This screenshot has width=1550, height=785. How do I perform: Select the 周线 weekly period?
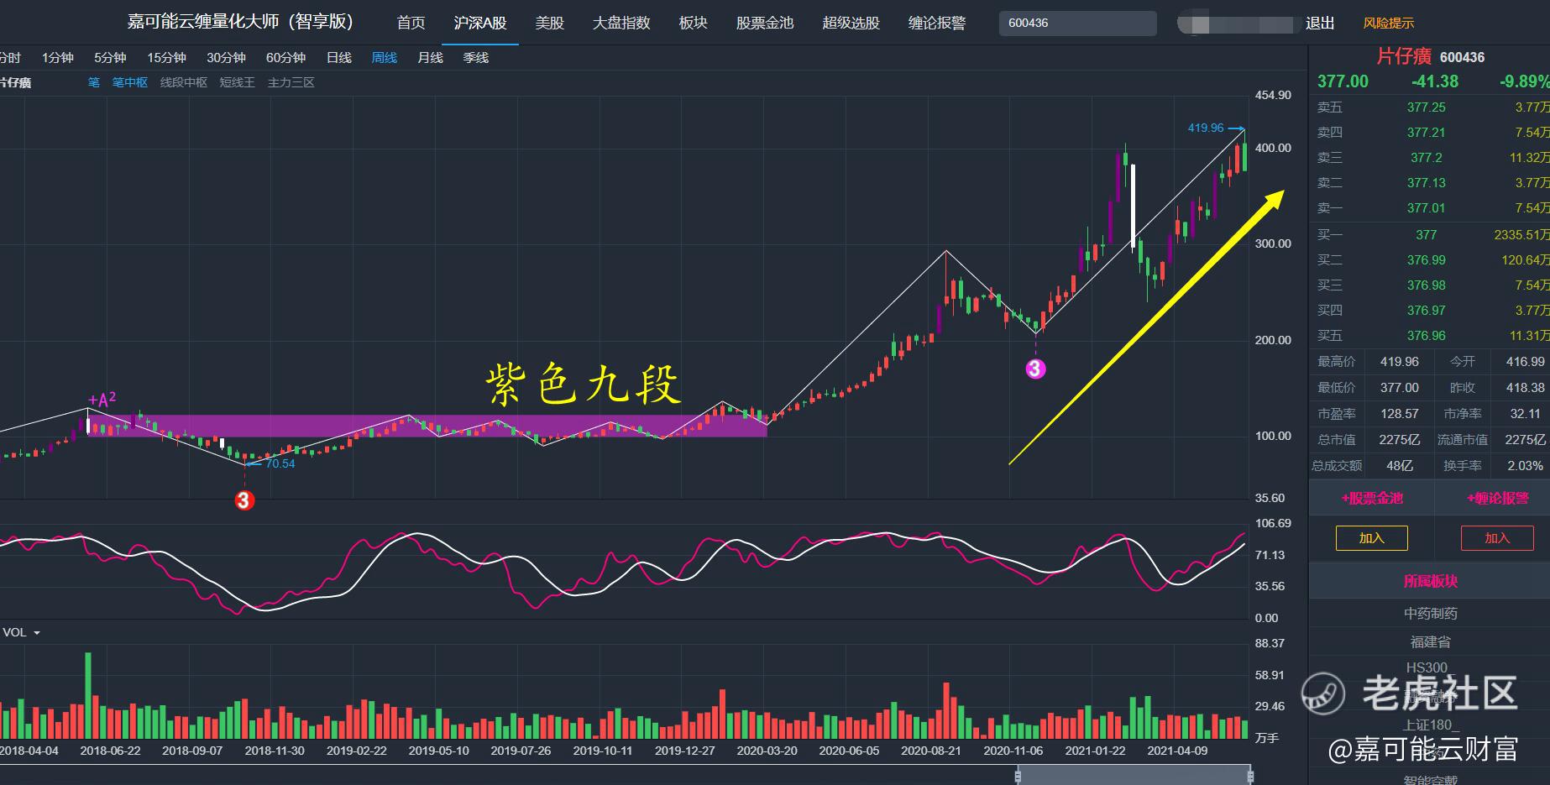click(x=385, y=57)
